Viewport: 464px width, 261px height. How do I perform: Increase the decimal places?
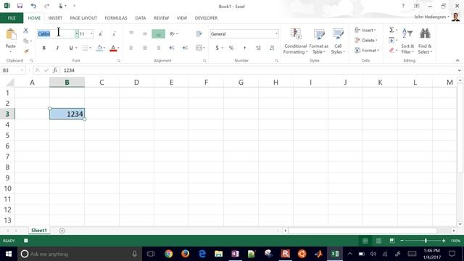click(258, 48)
